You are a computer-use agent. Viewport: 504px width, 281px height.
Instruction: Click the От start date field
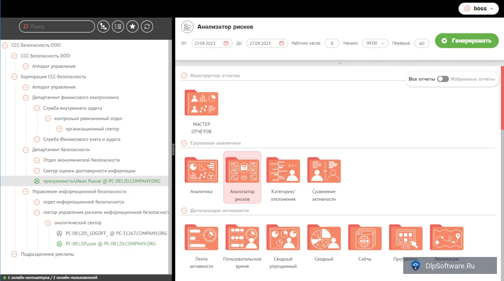pyautogui.click(x=211, y=43)
